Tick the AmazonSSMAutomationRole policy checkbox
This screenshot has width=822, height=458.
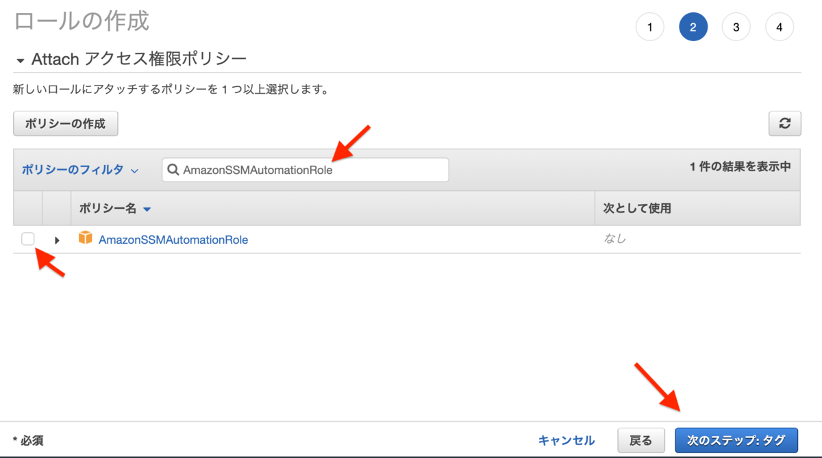[28, 239]
